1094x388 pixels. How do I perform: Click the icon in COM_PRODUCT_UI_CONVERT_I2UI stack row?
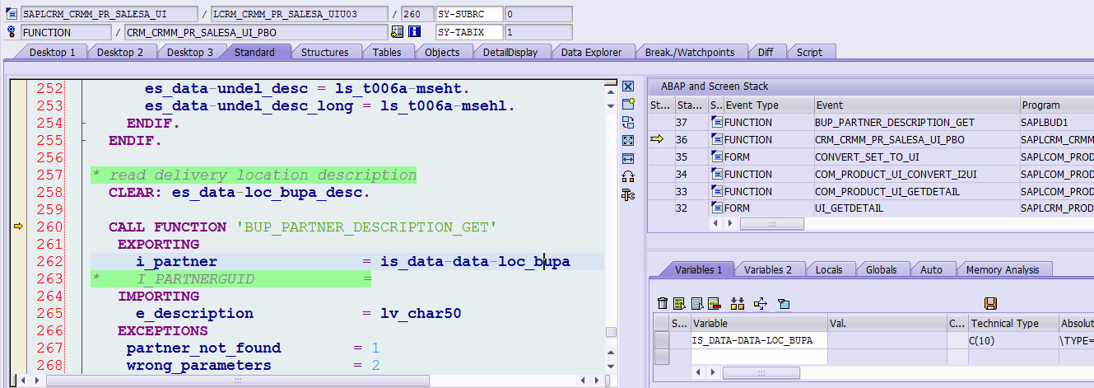point(716,174)
